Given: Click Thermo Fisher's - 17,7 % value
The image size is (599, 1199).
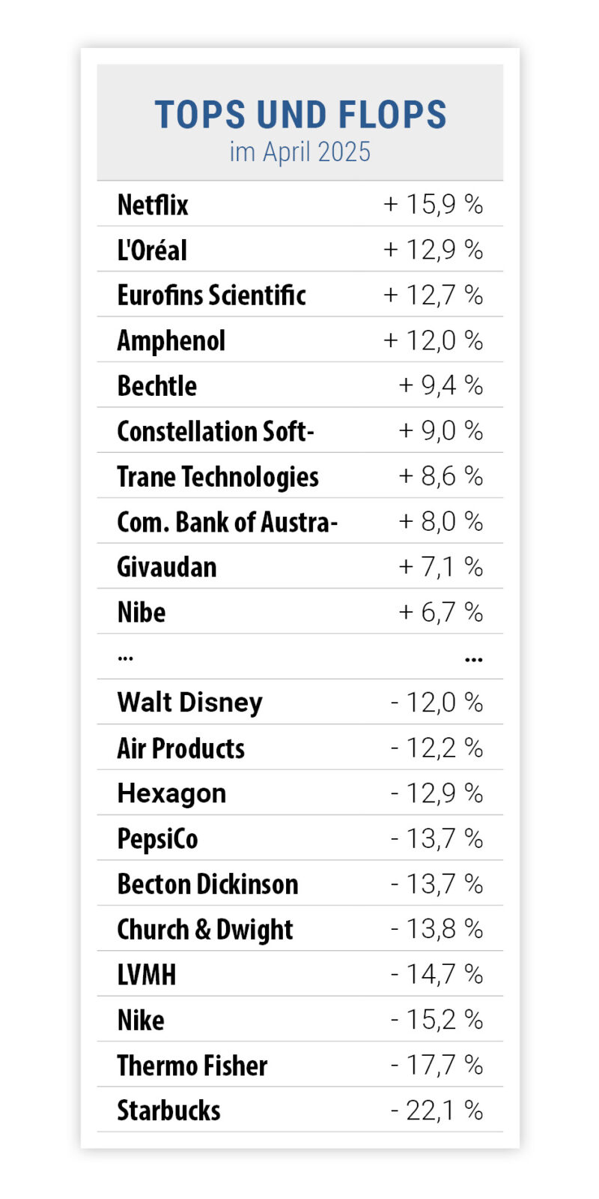Looking at the screenshot, I should [437, 1065].
